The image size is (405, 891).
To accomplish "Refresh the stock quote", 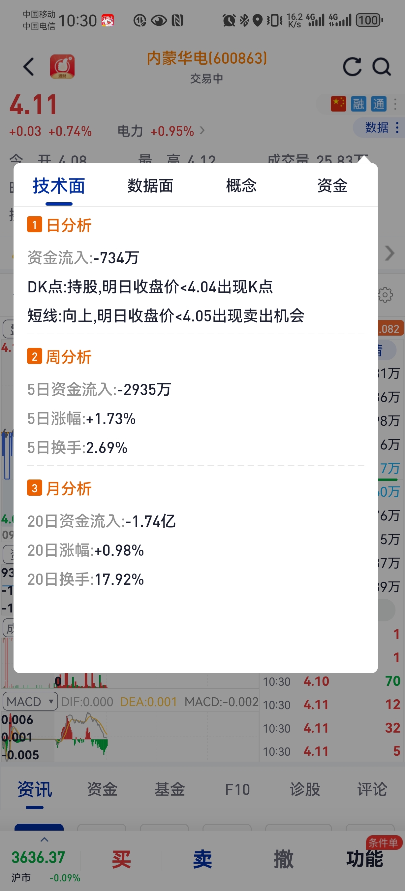I will click(352, 66).
